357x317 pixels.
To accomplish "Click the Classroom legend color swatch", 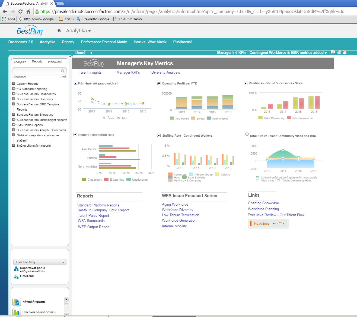I will tap(84, 179).
